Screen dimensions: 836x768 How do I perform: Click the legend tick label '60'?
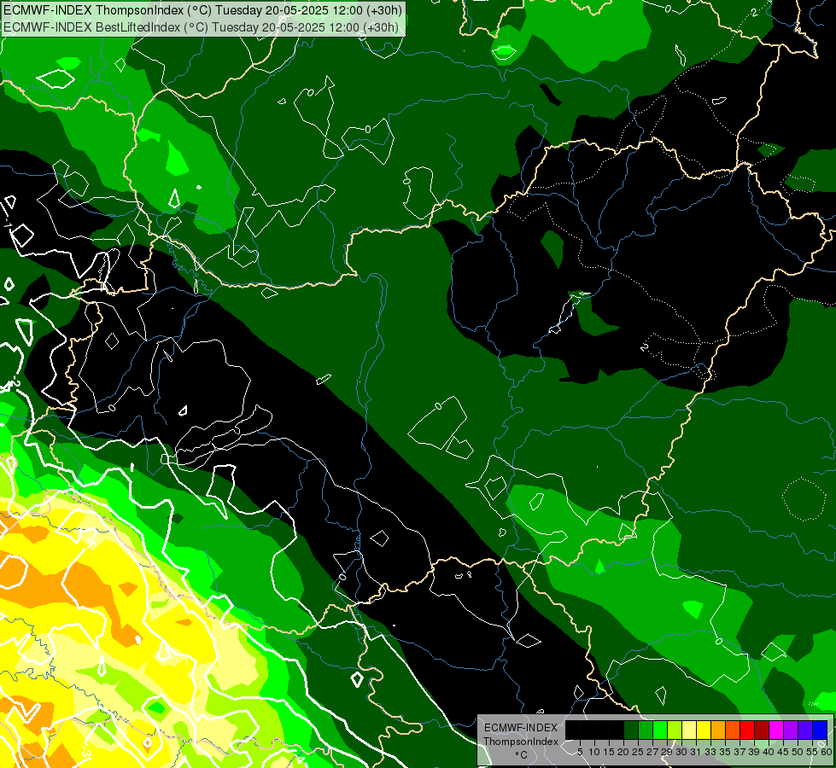pyautogui.click(x=827, y=752)
